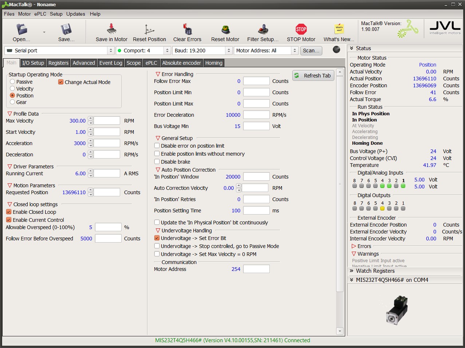Collapse the Warnings section
The image size is (465, 348).
point(354,254)
